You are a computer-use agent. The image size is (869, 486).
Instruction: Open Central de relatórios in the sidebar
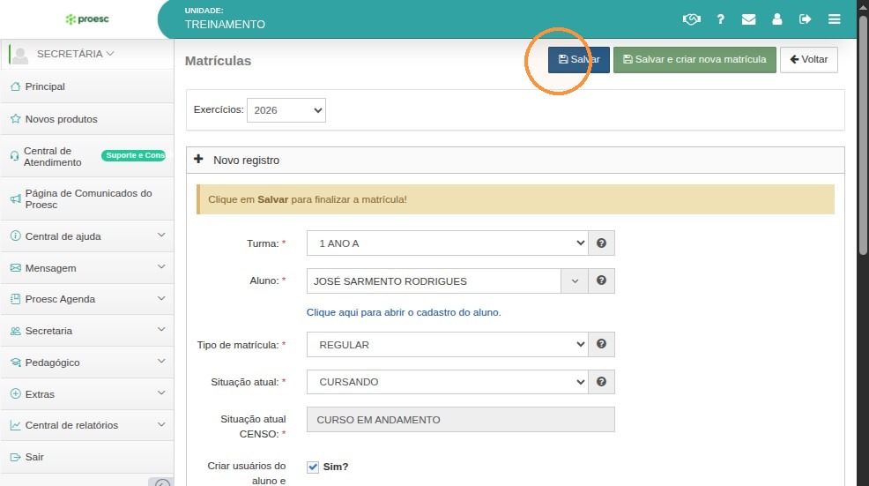pos(87,425)
